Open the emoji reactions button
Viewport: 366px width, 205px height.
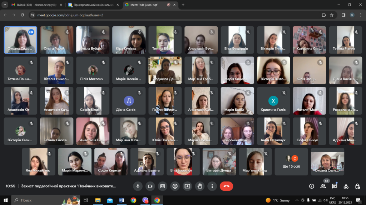click(175, 186)
